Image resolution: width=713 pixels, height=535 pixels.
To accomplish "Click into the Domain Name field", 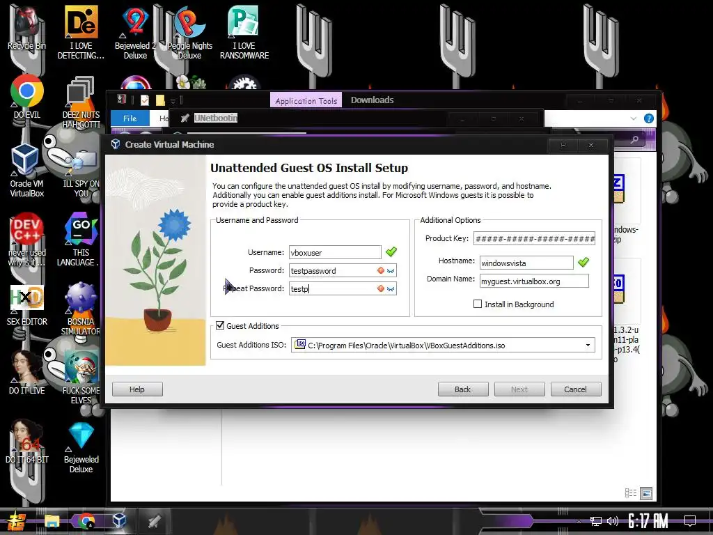I will tap(534, 281).
